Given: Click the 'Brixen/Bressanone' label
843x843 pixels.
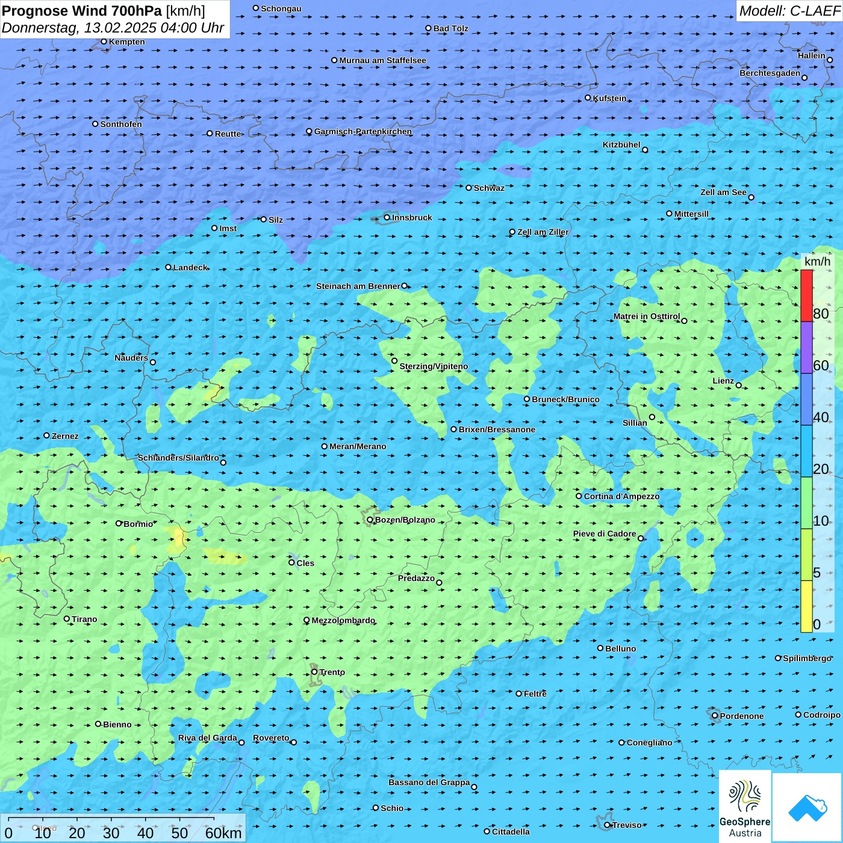Looking at the screenshot, I should tap(497, 429).
